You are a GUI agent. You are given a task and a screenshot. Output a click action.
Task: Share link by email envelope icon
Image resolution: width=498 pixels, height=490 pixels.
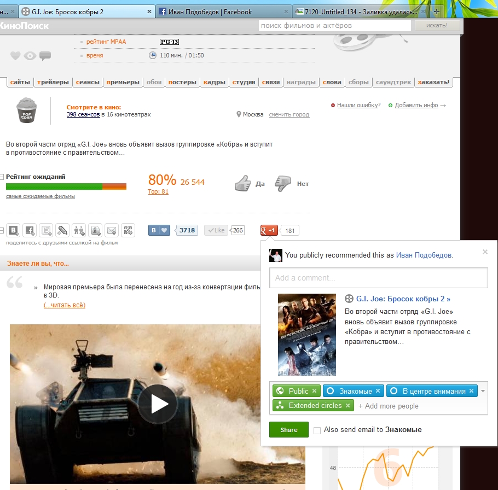point(112,230)
